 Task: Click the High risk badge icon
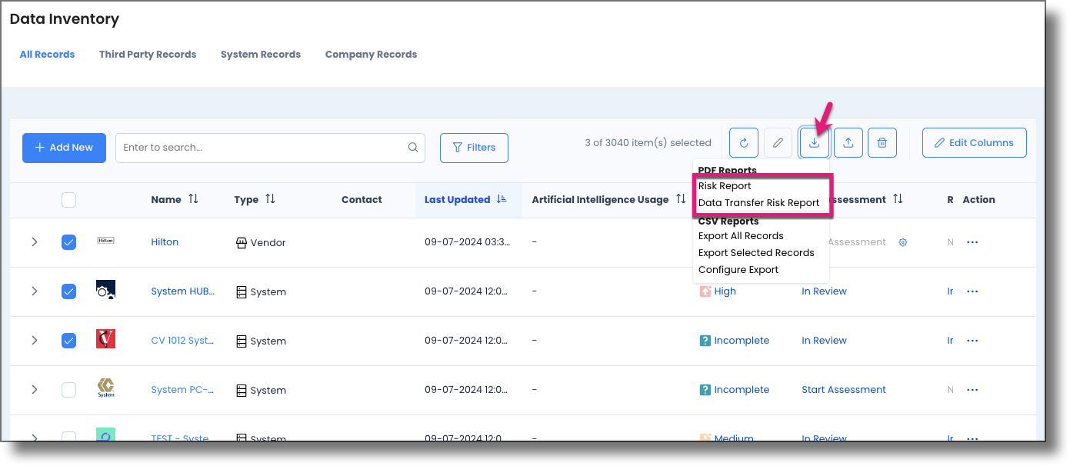click(705, 291)
